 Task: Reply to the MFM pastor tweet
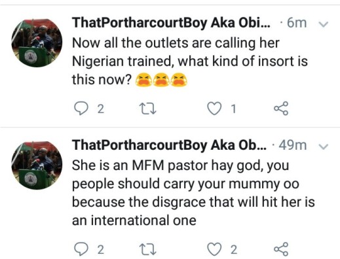pyautogui.click(x=81, y=249)
